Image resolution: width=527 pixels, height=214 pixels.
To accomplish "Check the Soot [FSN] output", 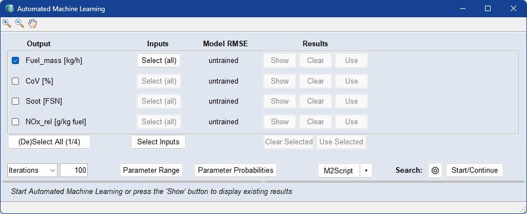I will [x=16, y=101].
